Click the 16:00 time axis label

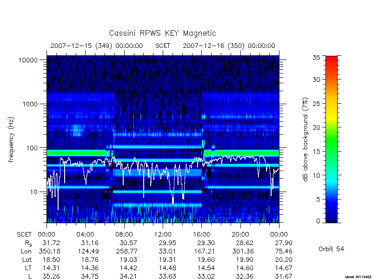point(201,234)
